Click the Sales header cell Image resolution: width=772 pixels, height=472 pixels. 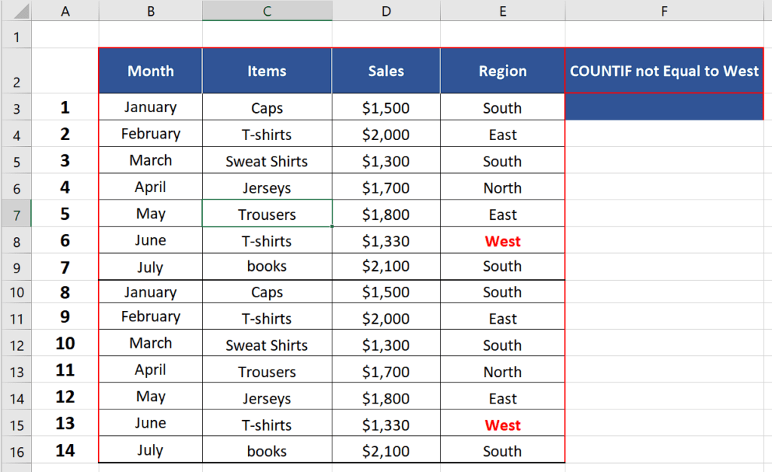tap(386, 70)
